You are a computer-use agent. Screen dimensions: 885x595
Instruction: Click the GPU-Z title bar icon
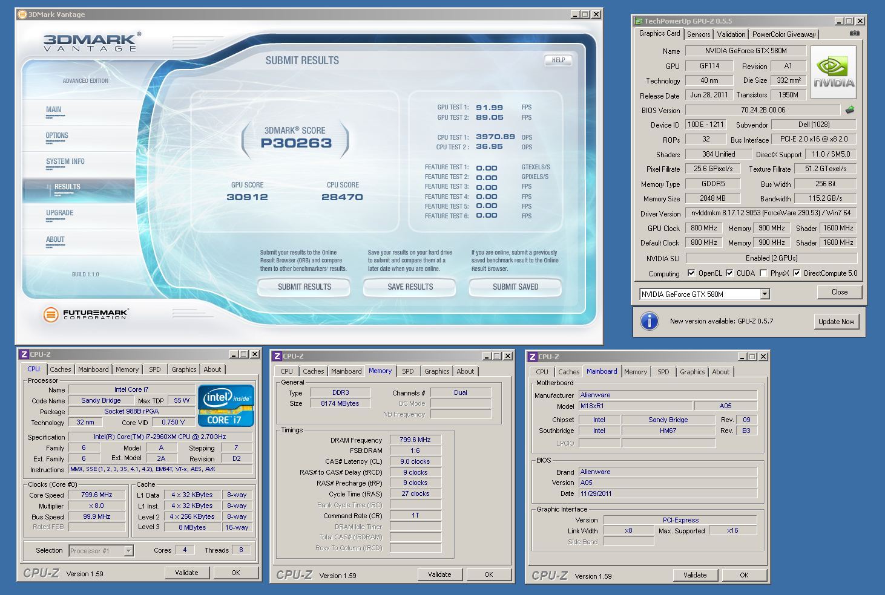(x=638, y=21)
